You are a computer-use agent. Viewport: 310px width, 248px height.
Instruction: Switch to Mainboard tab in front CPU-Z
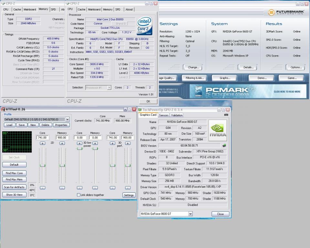click(x=94, y=9)
